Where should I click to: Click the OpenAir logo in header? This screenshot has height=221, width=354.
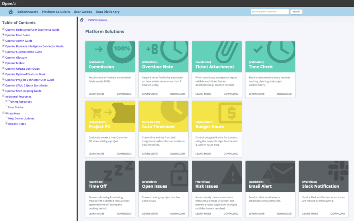(x=9, y=4)
